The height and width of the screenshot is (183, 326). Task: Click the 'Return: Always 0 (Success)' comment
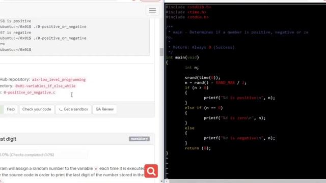tap(204, 47)
